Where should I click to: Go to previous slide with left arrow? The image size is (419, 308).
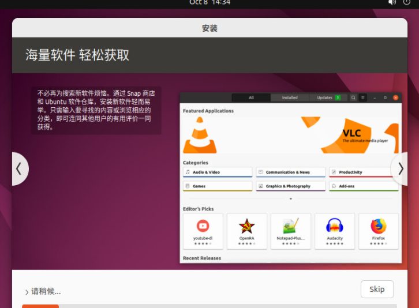(19, 169)
